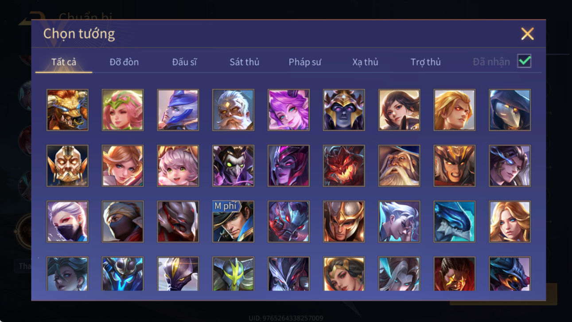Image resolution: width=572 pixels, height=322 pixels.
Task: Close the 'Chọn tướng' dialog
Action: tap(527, 34)
